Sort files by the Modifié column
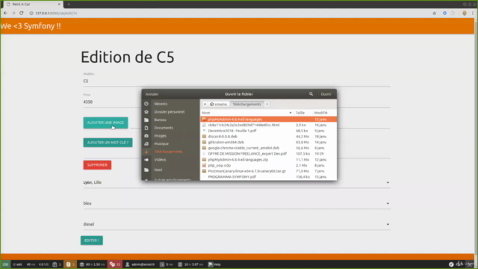The width and height of the screenshot is (478, 269). [324, 113]
